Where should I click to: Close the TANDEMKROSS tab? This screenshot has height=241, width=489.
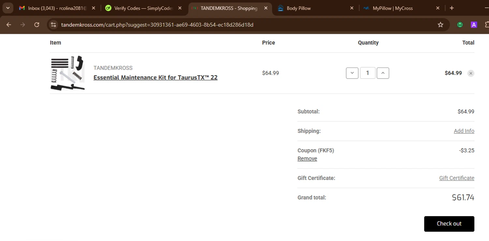click(x=266, y=8)
